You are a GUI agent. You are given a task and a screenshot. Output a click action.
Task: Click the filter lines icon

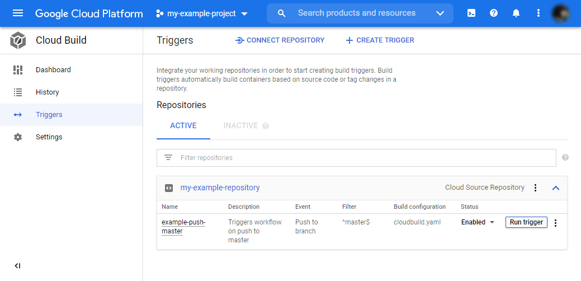(x=168, y=157)
